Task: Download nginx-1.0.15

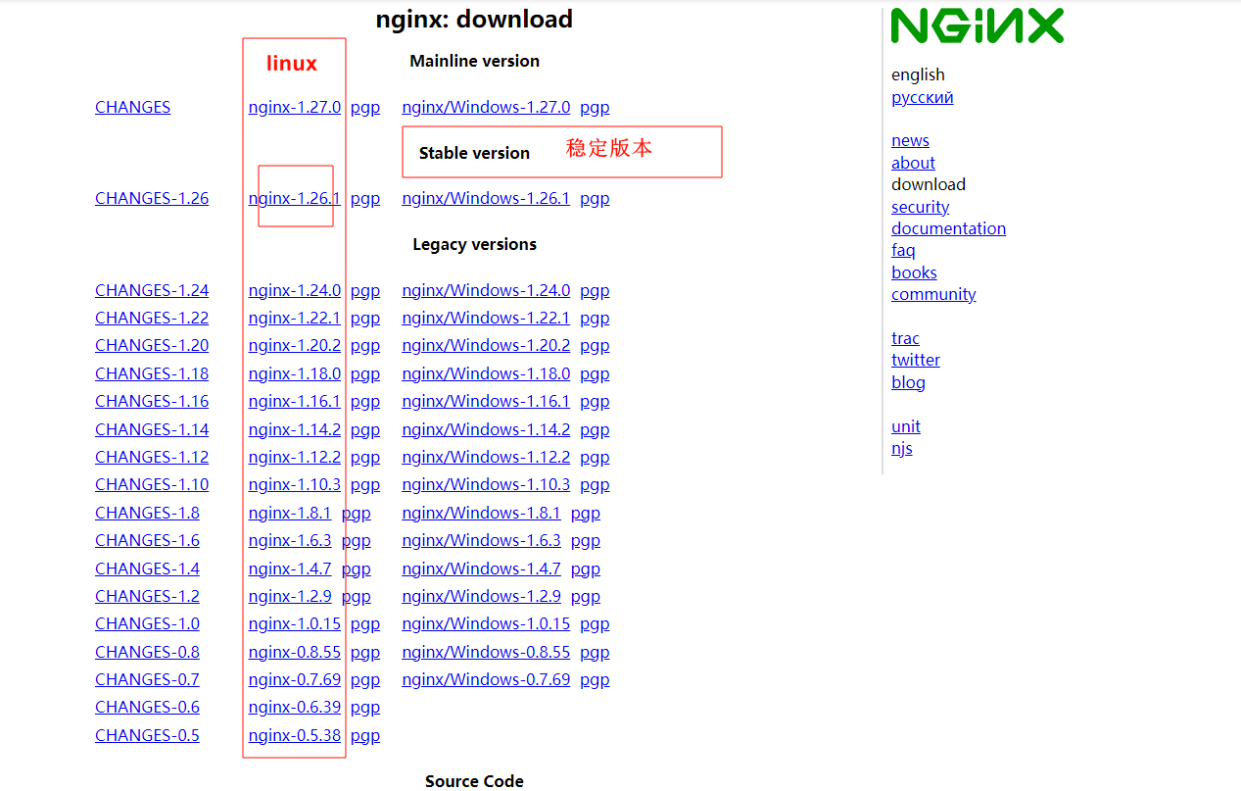Action: click(295, 623)
